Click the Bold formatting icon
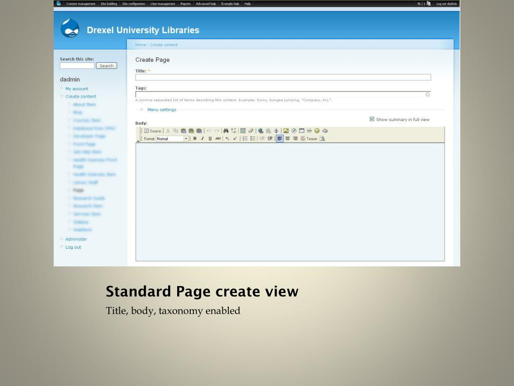 point(195,139)
